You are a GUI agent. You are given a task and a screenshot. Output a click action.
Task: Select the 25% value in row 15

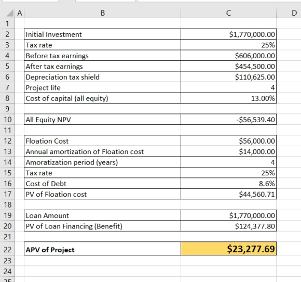pos(228,173)
